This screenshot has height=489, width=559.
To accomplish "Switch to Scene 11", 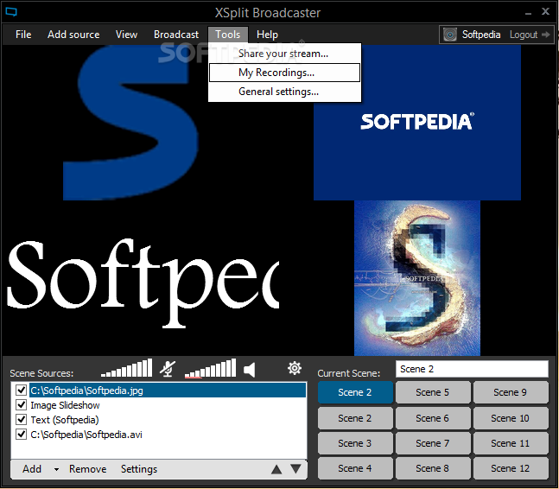I will click(x=511, y=443).
